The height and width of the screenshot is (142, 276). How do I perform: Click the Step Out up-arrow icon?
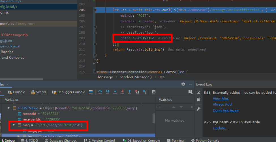(130, 92)
